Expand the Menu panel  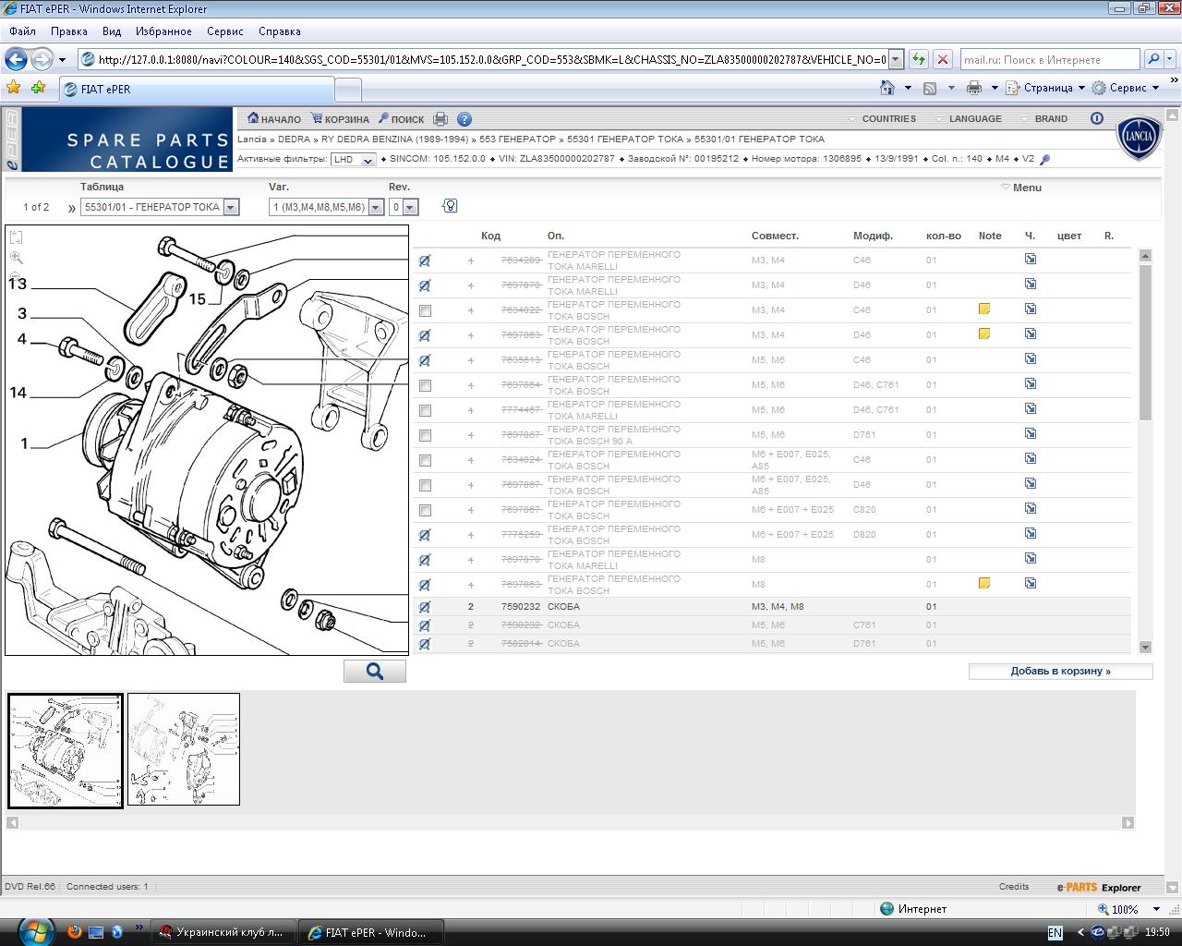[1021, 188]
